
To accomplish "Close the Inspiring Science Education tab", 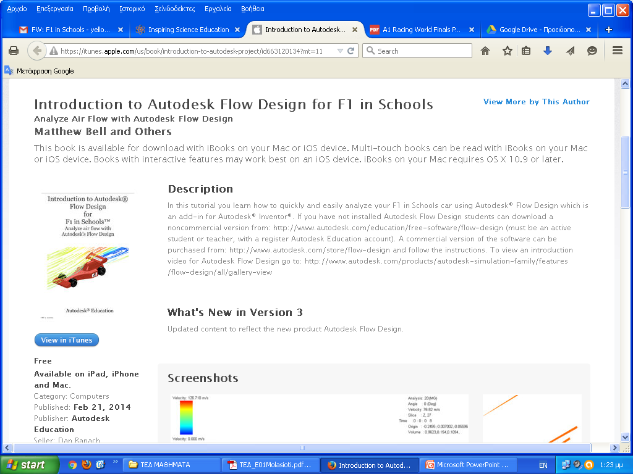I will click(x=237, y=30).
